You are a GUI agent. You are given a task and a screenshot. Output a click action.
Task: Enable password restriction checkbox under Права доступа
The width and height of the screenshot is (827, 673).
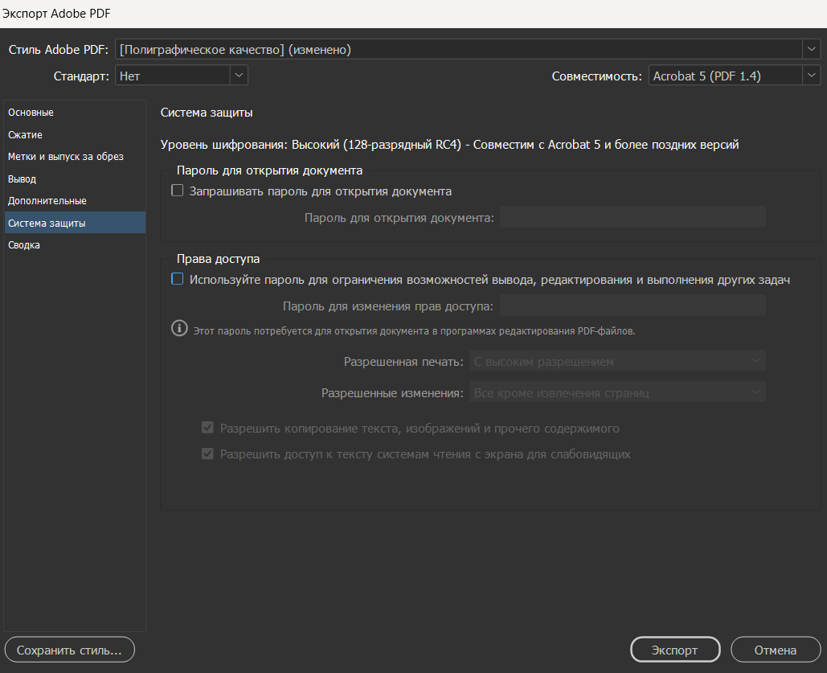[x=177, y=279]
